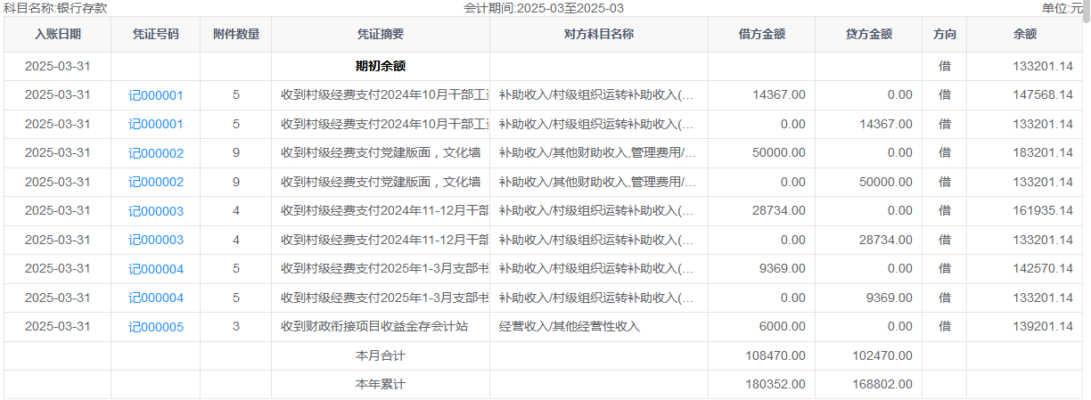Click the 入账日期 column header
The image size is (1091, 400).
coord(57,35)
